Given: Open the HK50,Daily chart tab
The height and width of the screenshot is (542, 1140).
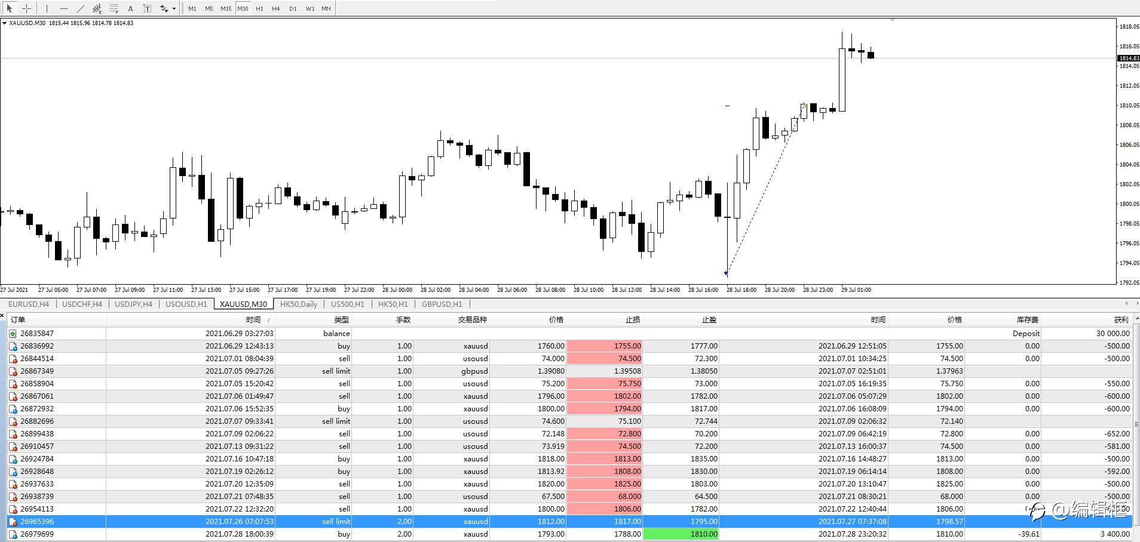Looking at the screenshot, I should 299,304.
